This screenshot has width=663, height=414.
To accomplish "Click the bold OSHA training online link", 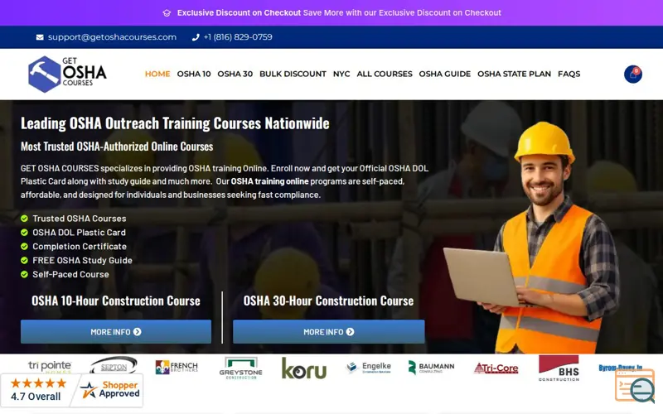I will pos(270,181).
